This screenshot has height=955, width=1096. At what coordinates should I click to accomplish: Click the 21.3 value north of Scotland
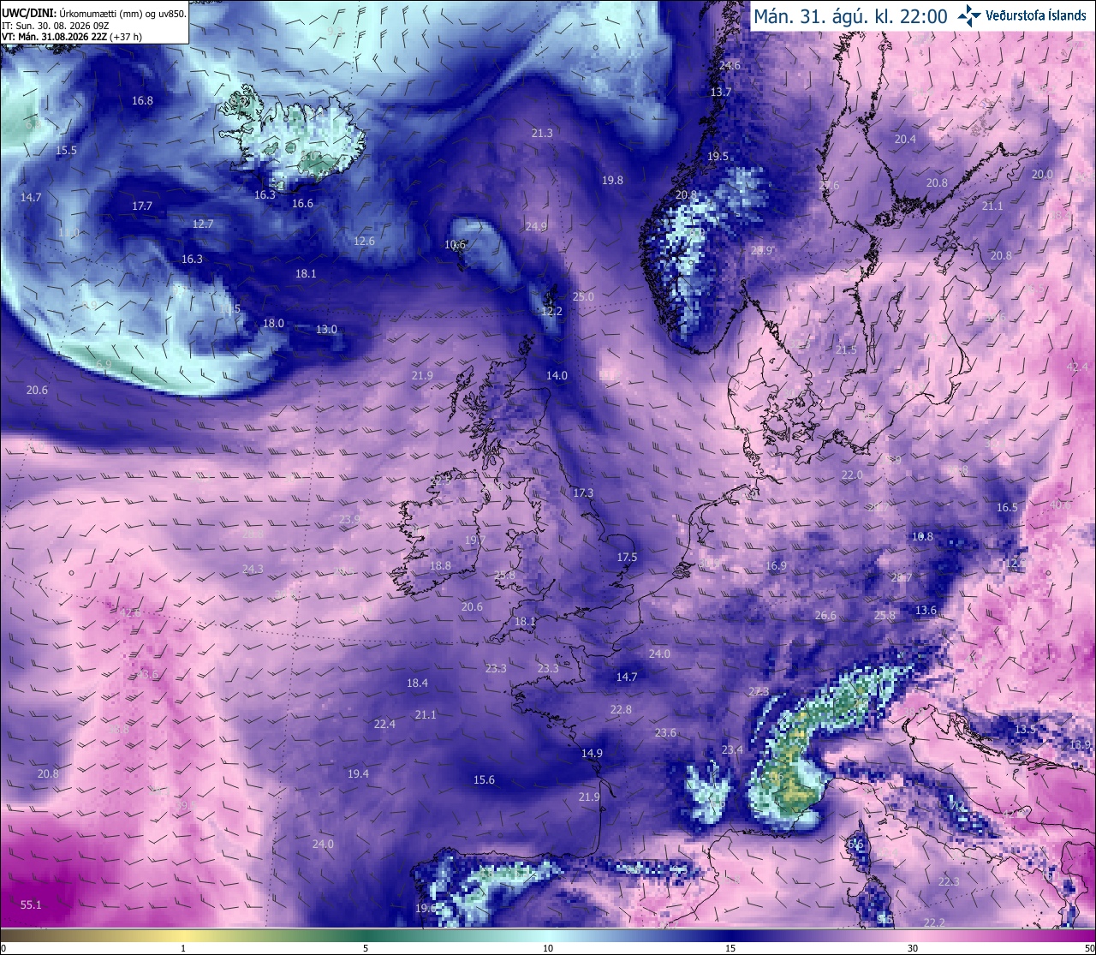point(542,134)
